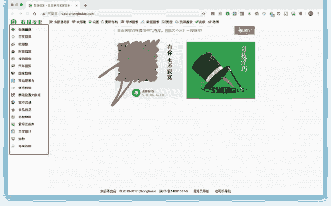Open 资源搜索 in top navigation
331x206 pixels.
pyautogui.click(x=184, y=22)
